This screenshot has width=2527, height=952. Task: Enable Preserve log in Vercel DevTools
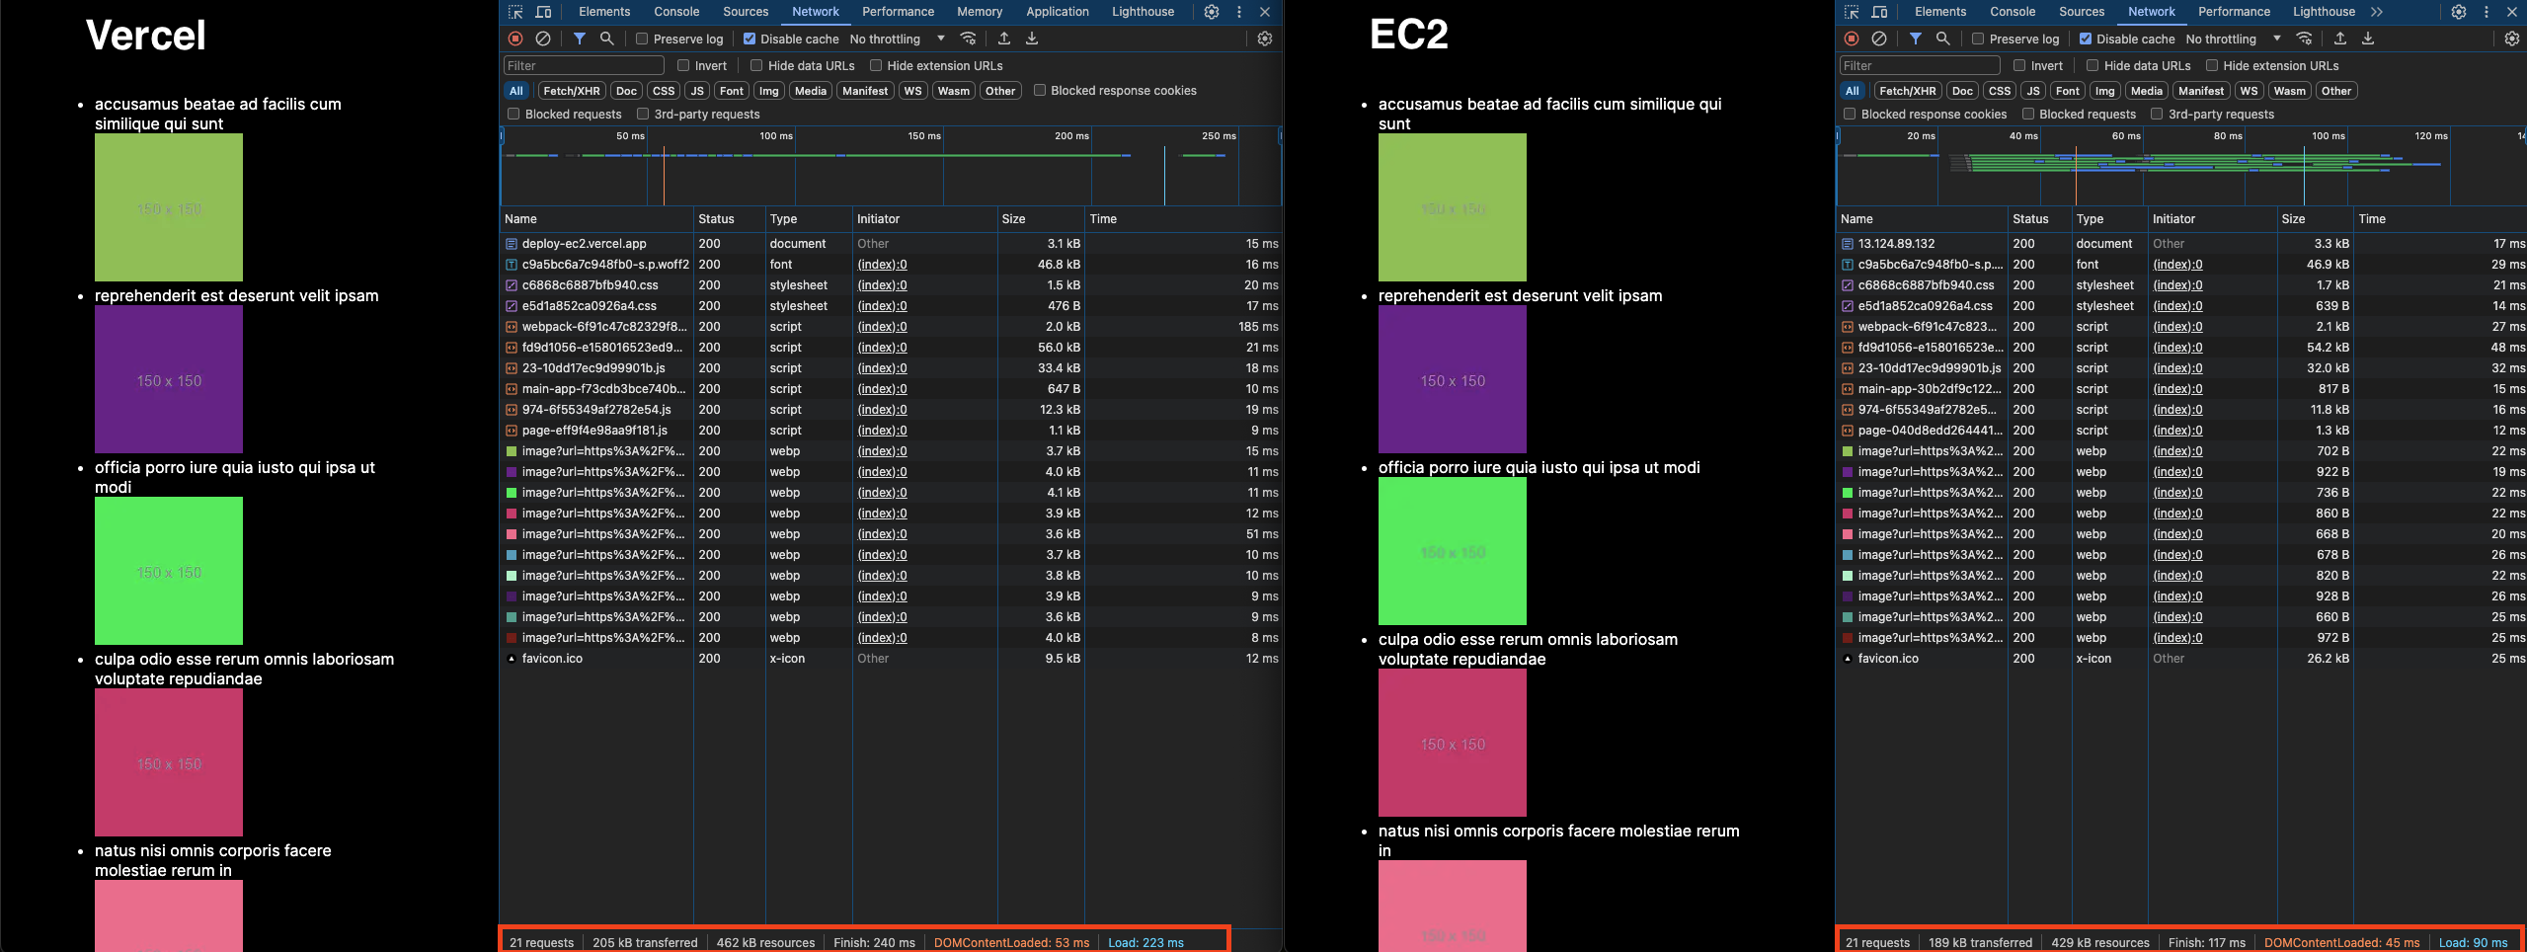click(x=642, y=40)
